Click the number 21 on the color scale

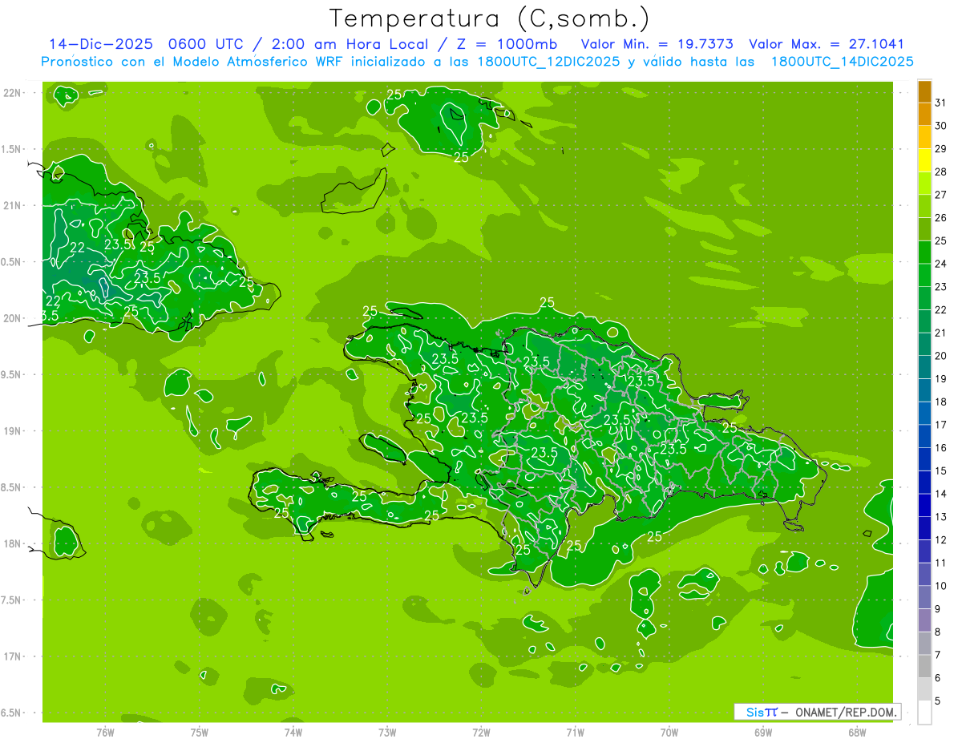tap(941, 333)
